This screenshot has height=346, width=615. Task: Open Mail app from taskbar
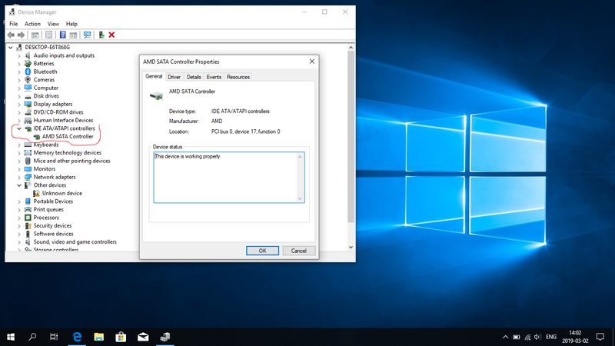[x=143, y=337]
